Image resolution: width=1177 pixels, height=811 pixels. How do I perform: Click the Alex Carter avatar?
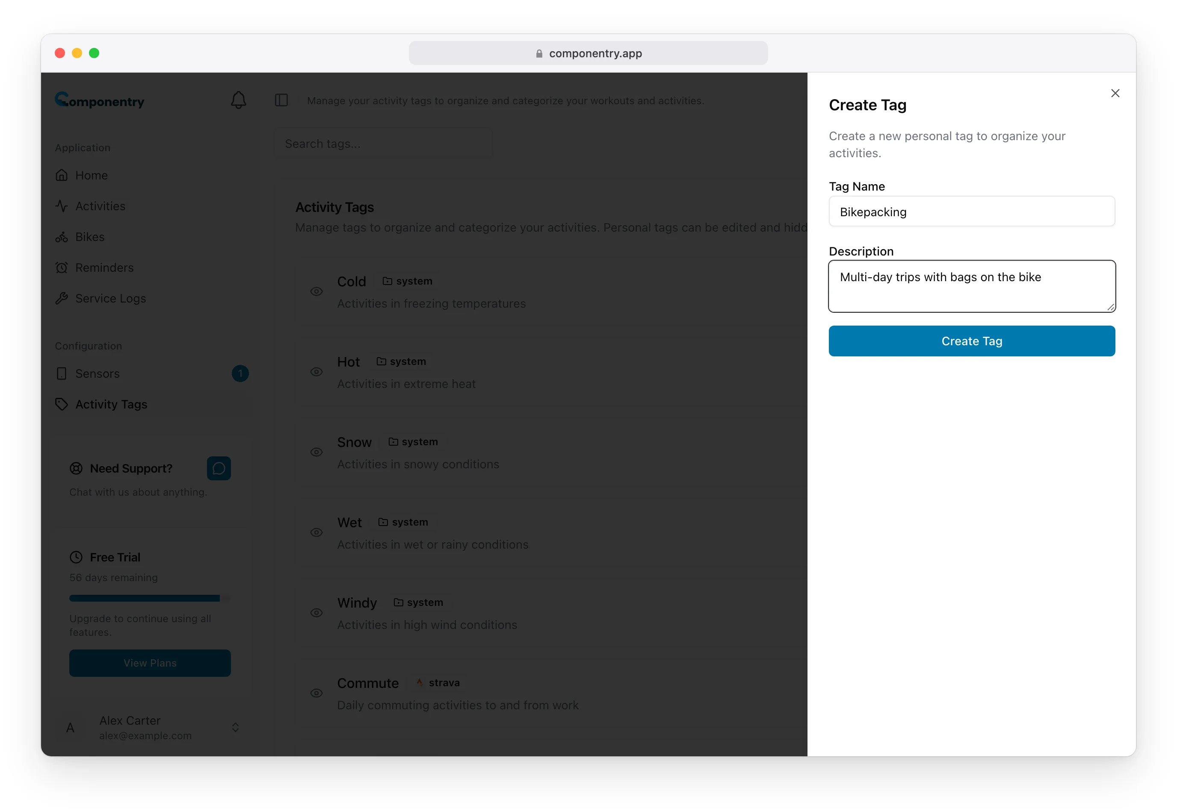point(70,728)
